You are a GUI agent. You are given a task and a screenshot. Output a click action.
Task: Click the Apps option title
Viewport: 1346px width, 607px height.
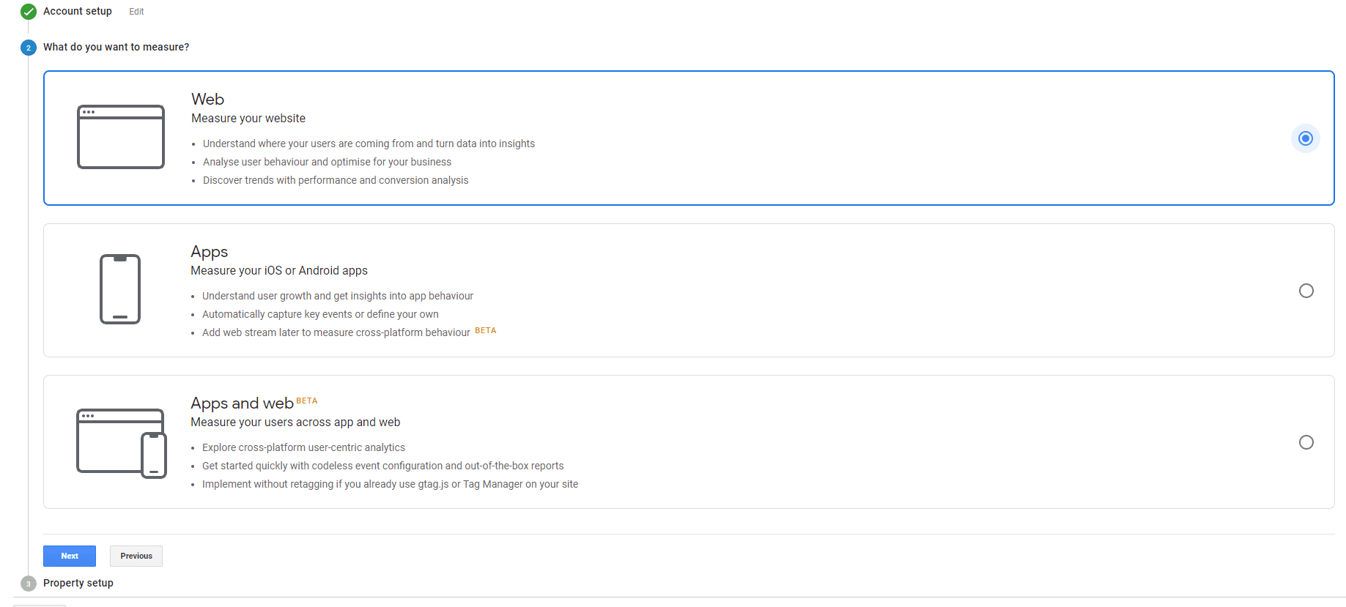click(x=209, y=251)
